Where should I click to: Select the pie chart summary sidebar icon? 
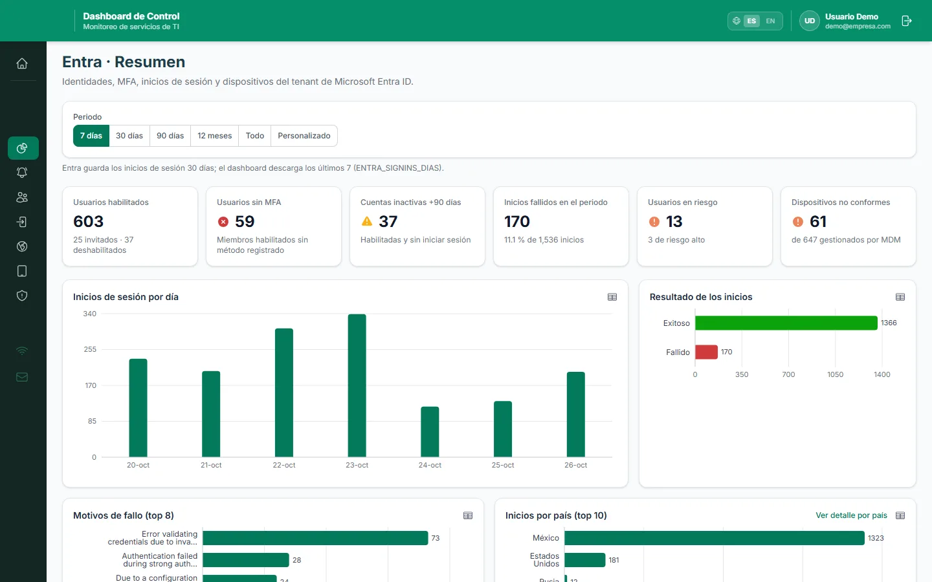click(x=23, y=148)
